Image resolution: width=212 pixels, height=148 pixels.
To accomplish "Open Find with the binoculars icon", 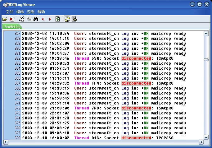I will 36,19.
